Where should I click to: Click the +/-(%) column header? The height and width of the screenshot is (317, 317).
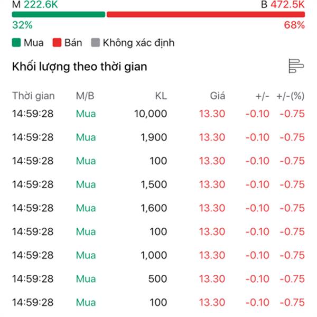(291, 96)
